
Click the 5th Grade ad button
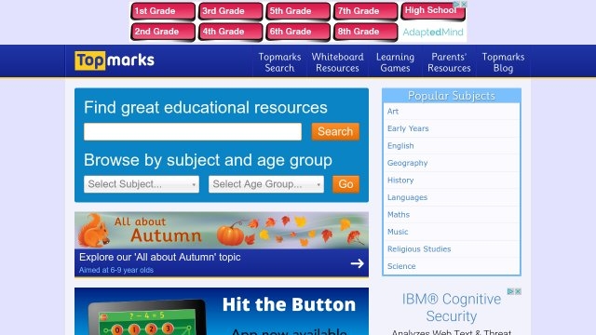(x=298, y=11)
